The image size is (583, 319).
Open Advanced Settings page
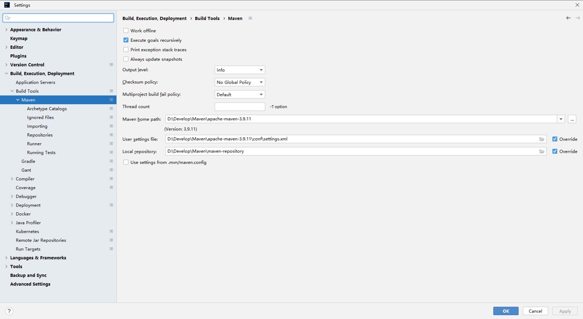pyautogui.click(x=30, y=284)
